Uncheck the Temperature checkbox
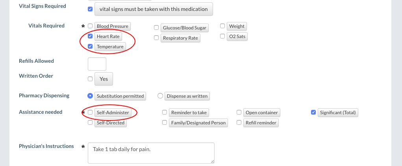 click(x=90, y=47)
